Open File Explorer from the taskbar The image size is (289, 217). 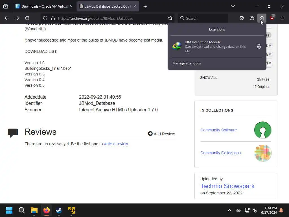pos(34,210)
